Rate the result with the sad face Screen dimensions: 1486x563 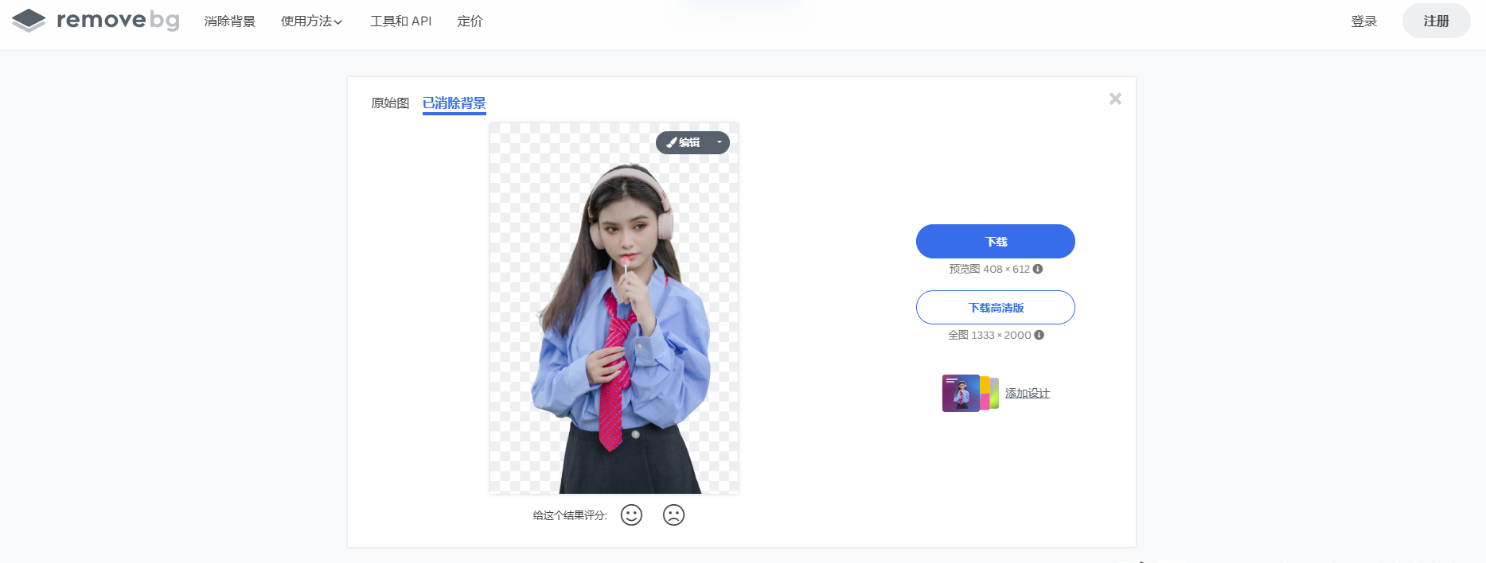coord(673,515)
